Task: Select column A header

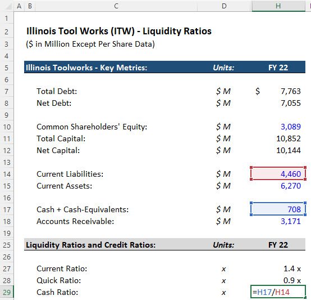Action: click(x=19, y=6)
